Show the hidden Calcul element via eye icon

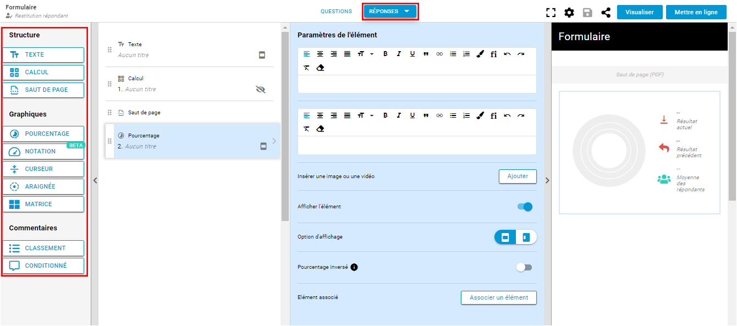pos(261,89)
